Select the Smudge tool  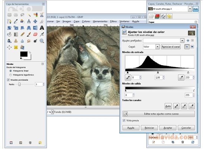point(29,41)
